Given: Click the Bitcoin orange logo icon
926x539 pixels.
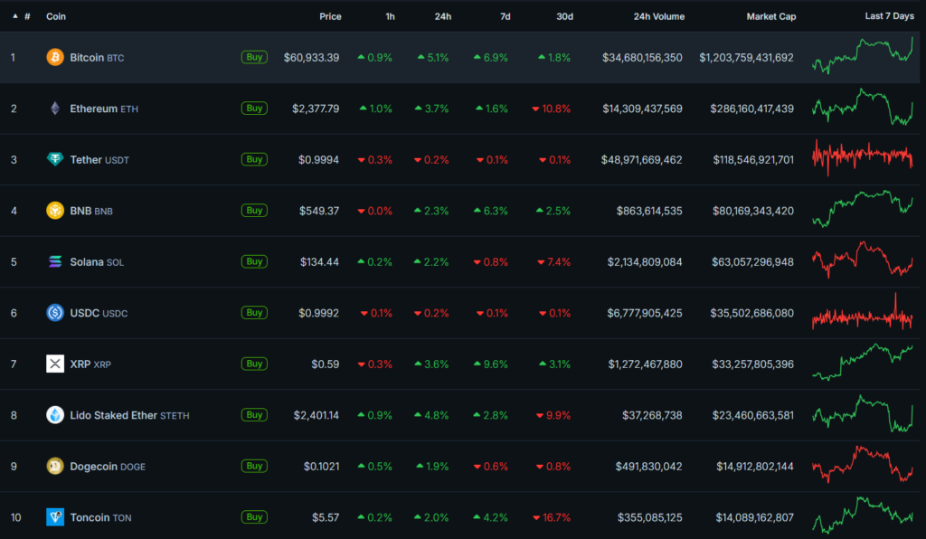Looking at the screenshot, I should (55, 57).
